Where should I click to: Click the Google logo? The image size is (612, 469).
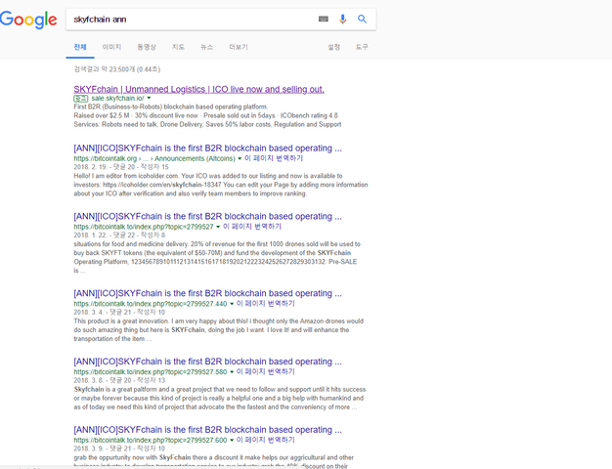(28, 20)
